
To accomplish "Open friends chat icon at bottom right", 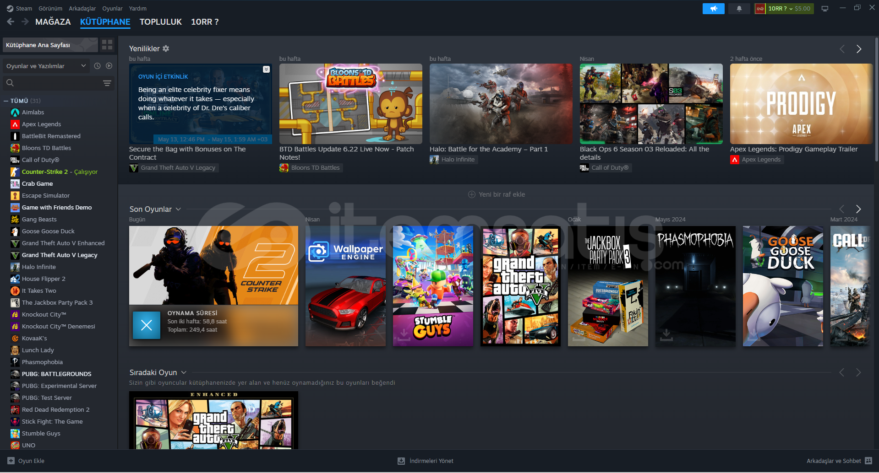I will 868,461.
